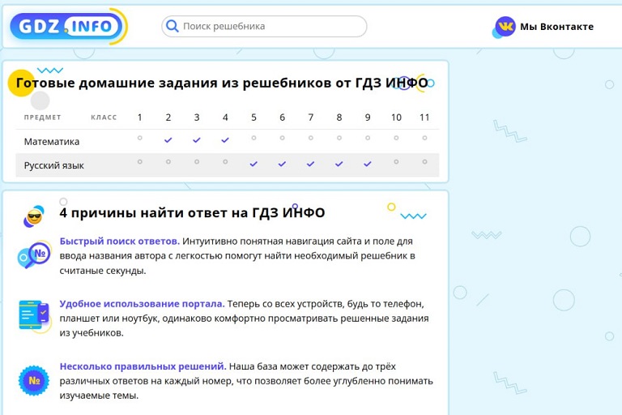The height and width of the screenshot is (415, 622).
Task: Click Несколько правильных решений heading
Action: [143, 366]
